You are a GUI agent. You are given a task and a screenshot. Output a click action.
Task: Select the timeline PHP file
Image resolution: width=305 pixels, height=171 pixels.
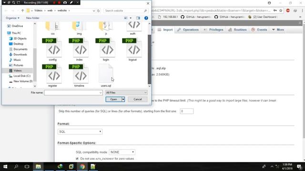click(79, 76)
